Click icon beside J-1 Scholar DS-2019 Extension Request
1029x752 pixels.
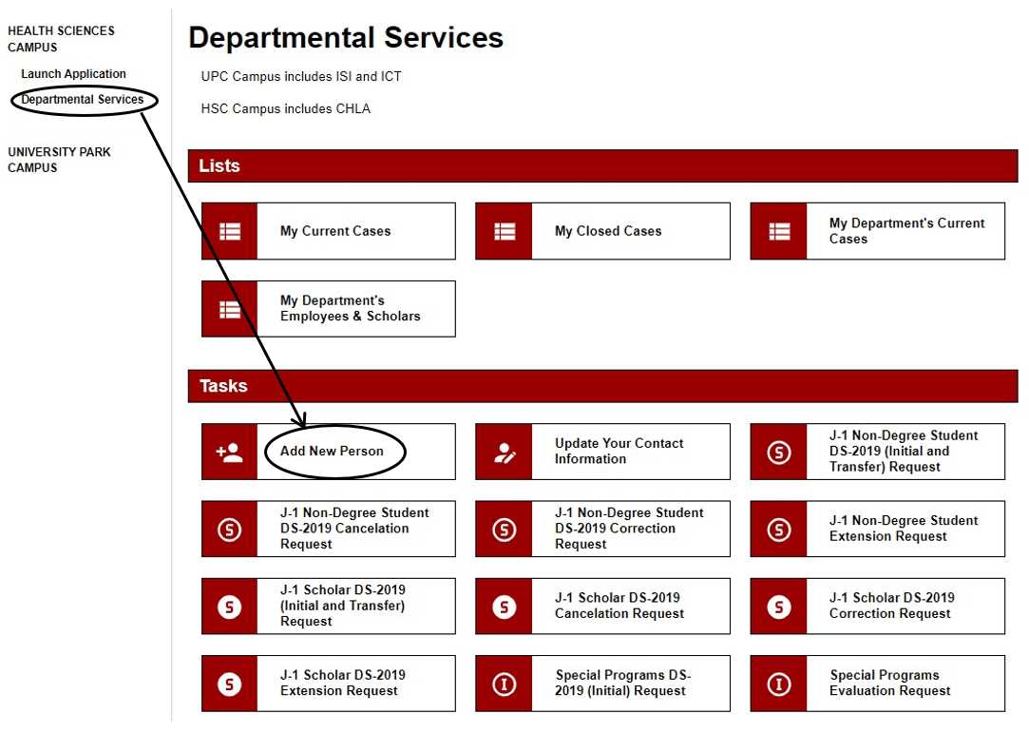[x=230, y=684]
